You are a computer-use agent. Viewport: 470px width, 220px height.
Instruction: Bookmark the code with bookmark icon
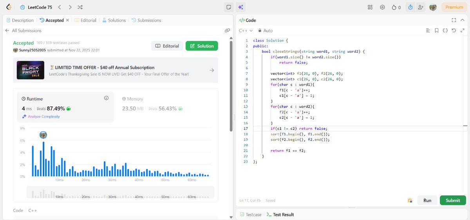point(437,30)
